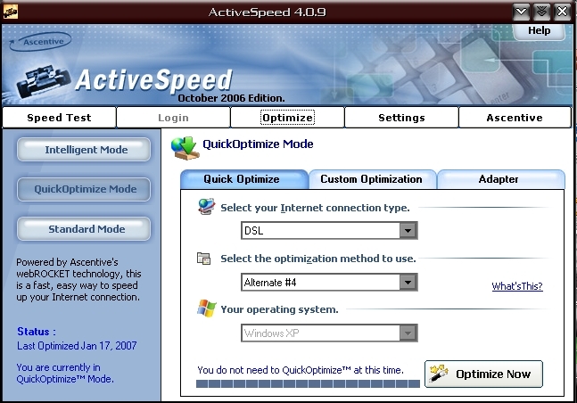The image size is (577, 403).
Task: Click the QuickOptimize globe download icon
Action: (x=185, y=148)
